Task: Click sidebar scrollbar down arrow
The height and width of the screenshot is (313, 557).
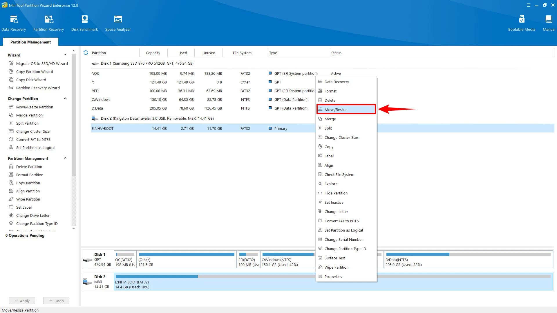Action: tap(74, 229)
